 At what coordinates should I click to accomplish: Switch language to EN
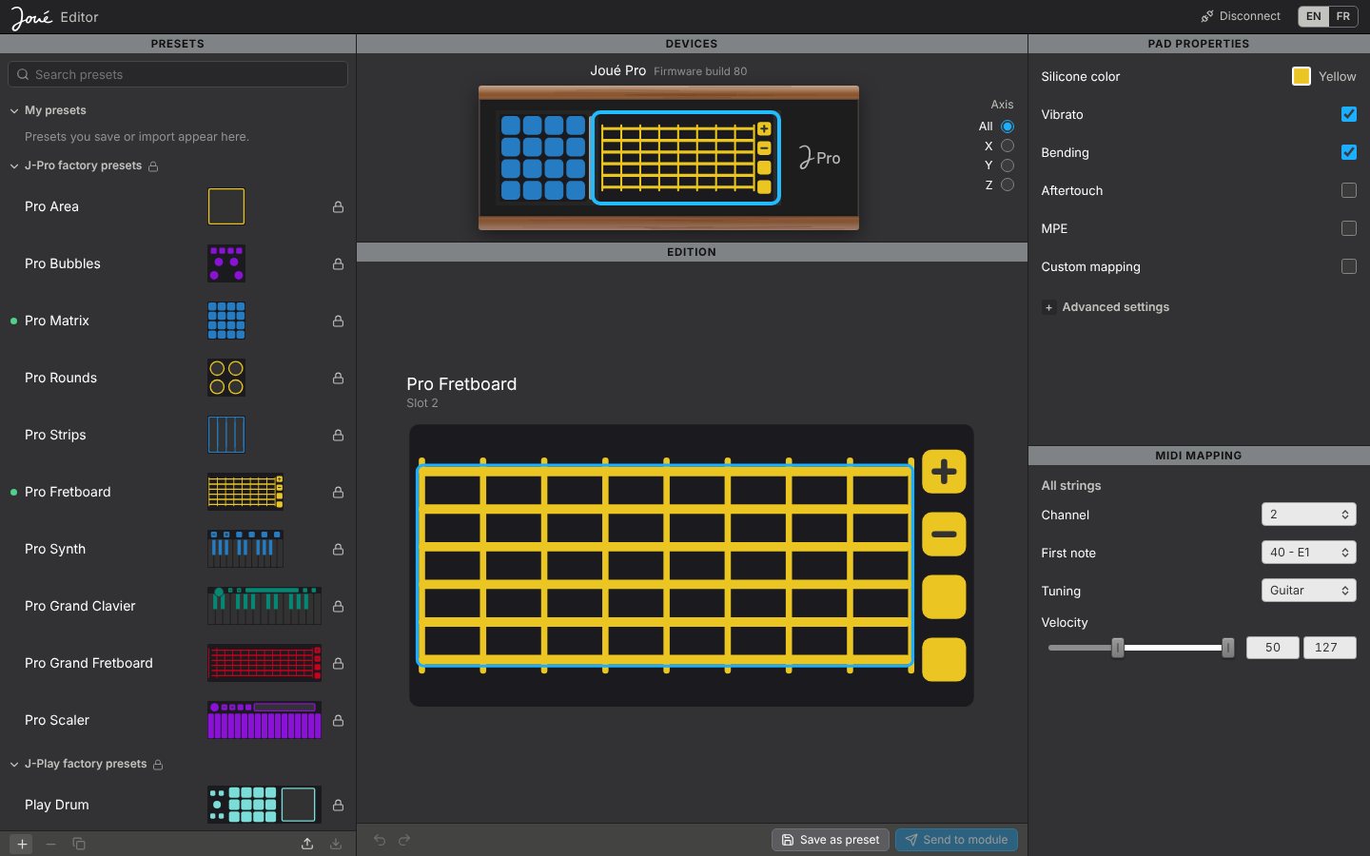(x=1313, y=16)
